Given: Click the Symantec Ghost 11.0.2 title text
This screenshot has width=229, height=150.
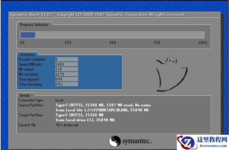Looking at the screenshot, I should point(32,15).
